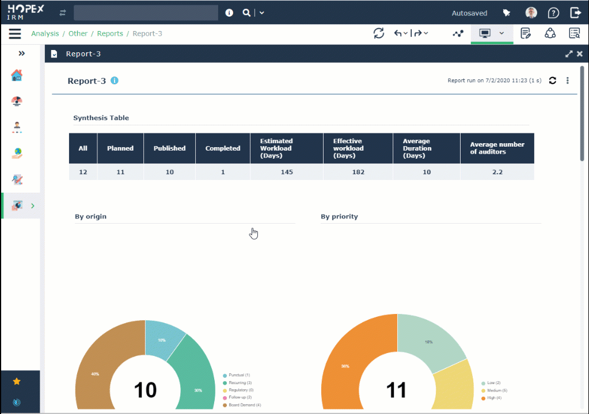Toggle the Board Demand (4) legend entry
Image resolution: width=589 pixels, height=414 pixels.
(242, 405)
